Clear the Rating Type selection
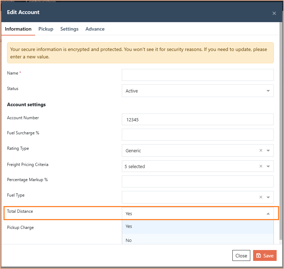This screenshot has width=284, height=269. (260, 150)
